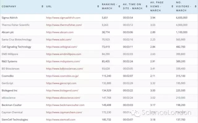The height and width of the screenshot is (123, 198).
Task: Sort by URL column arrows
Action: click(x=98, y=6)
